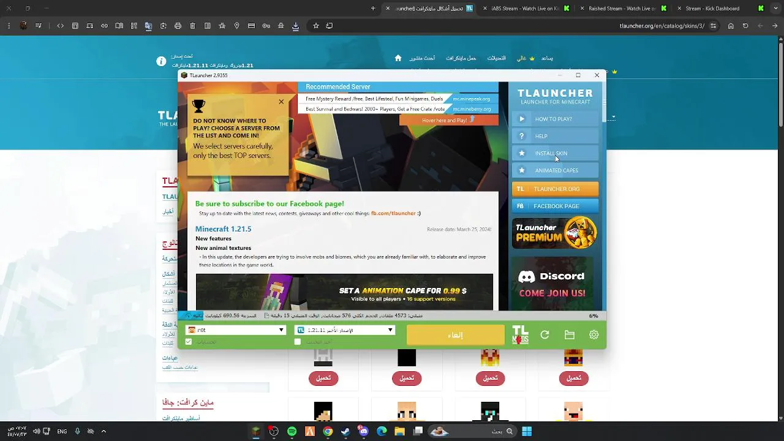Open FACEBOOK PAGE button
This screenshot has width=784, height=441.
pyautogui.click(x=555, y=206)
